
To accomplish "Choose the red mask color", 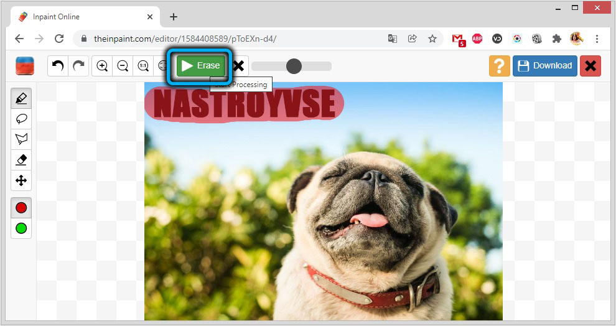I will coord(21,207).
